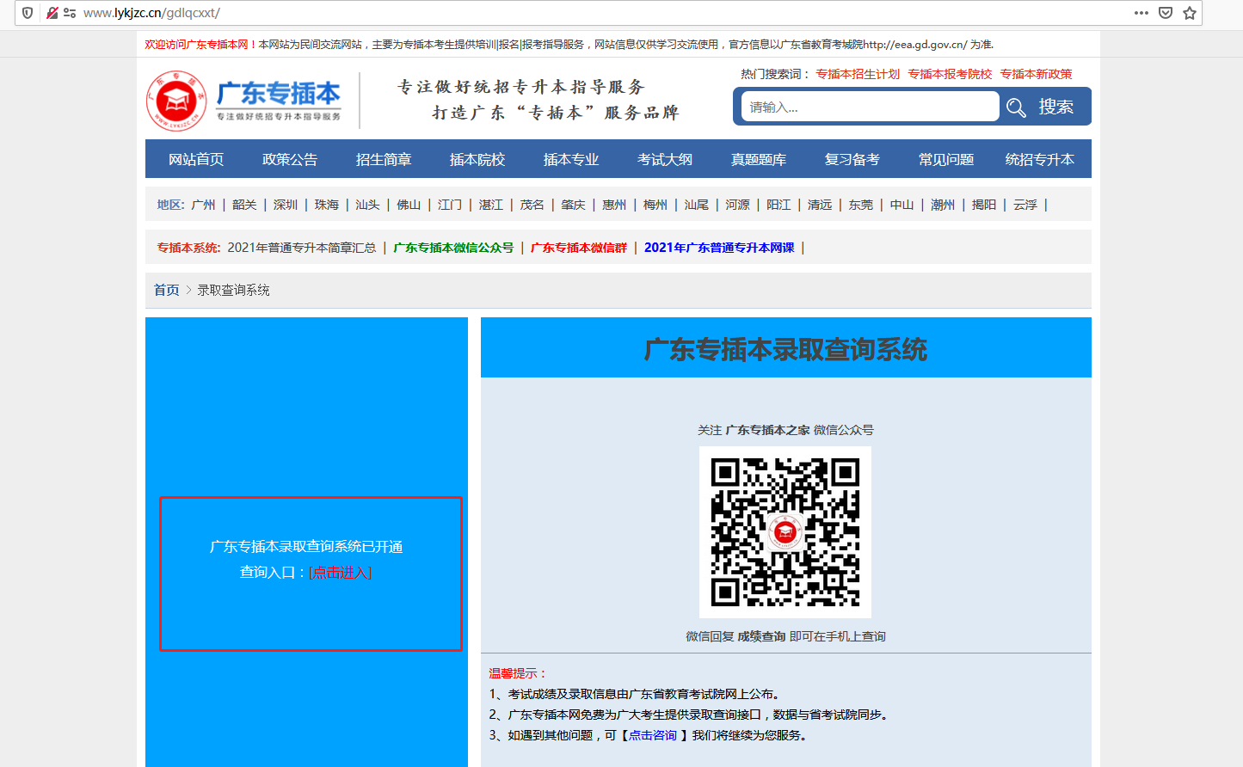Click the blue 点击咨询 link
The height and width of the screenshot is (767, 1243).
pyautogui.click(x=652, y=735)
